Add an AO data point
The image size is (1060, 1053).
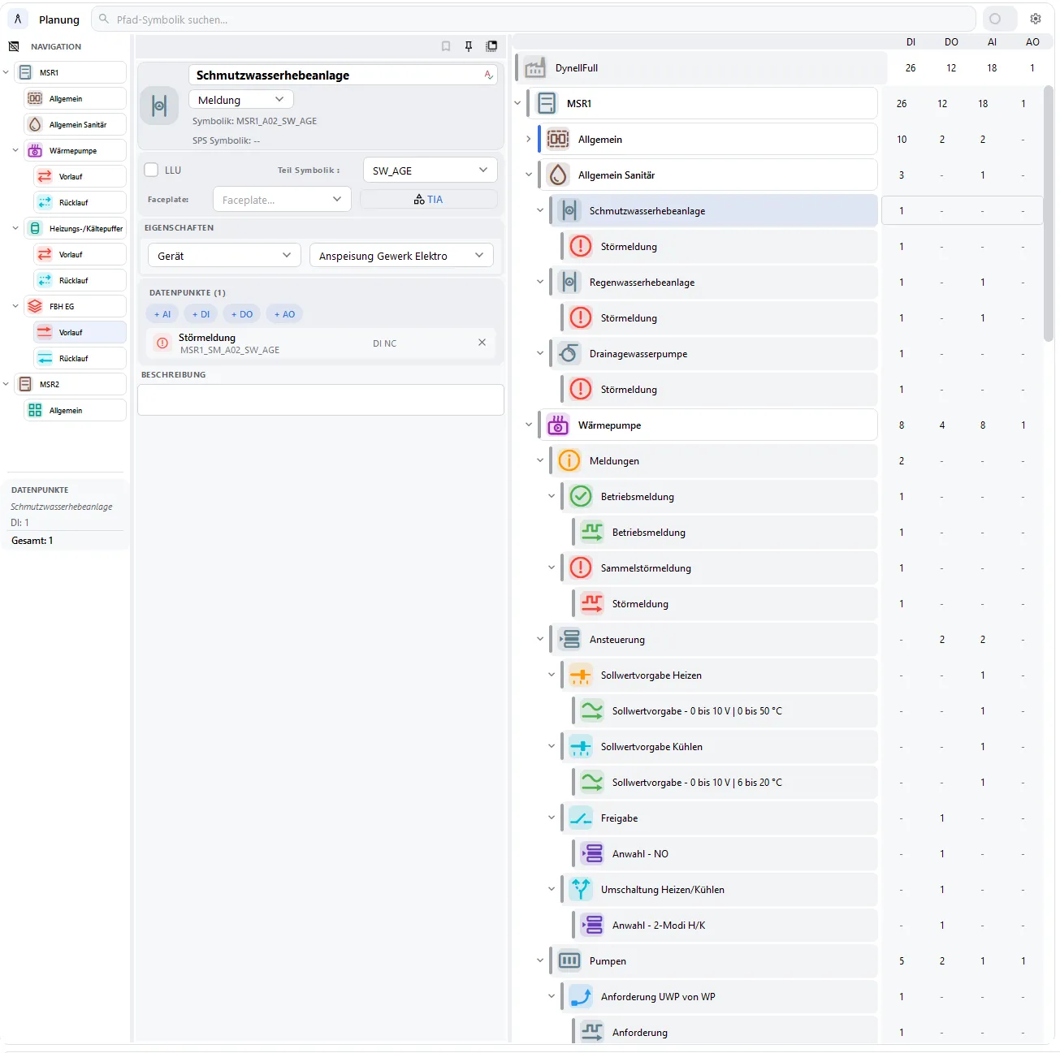[x=284, y=314]
